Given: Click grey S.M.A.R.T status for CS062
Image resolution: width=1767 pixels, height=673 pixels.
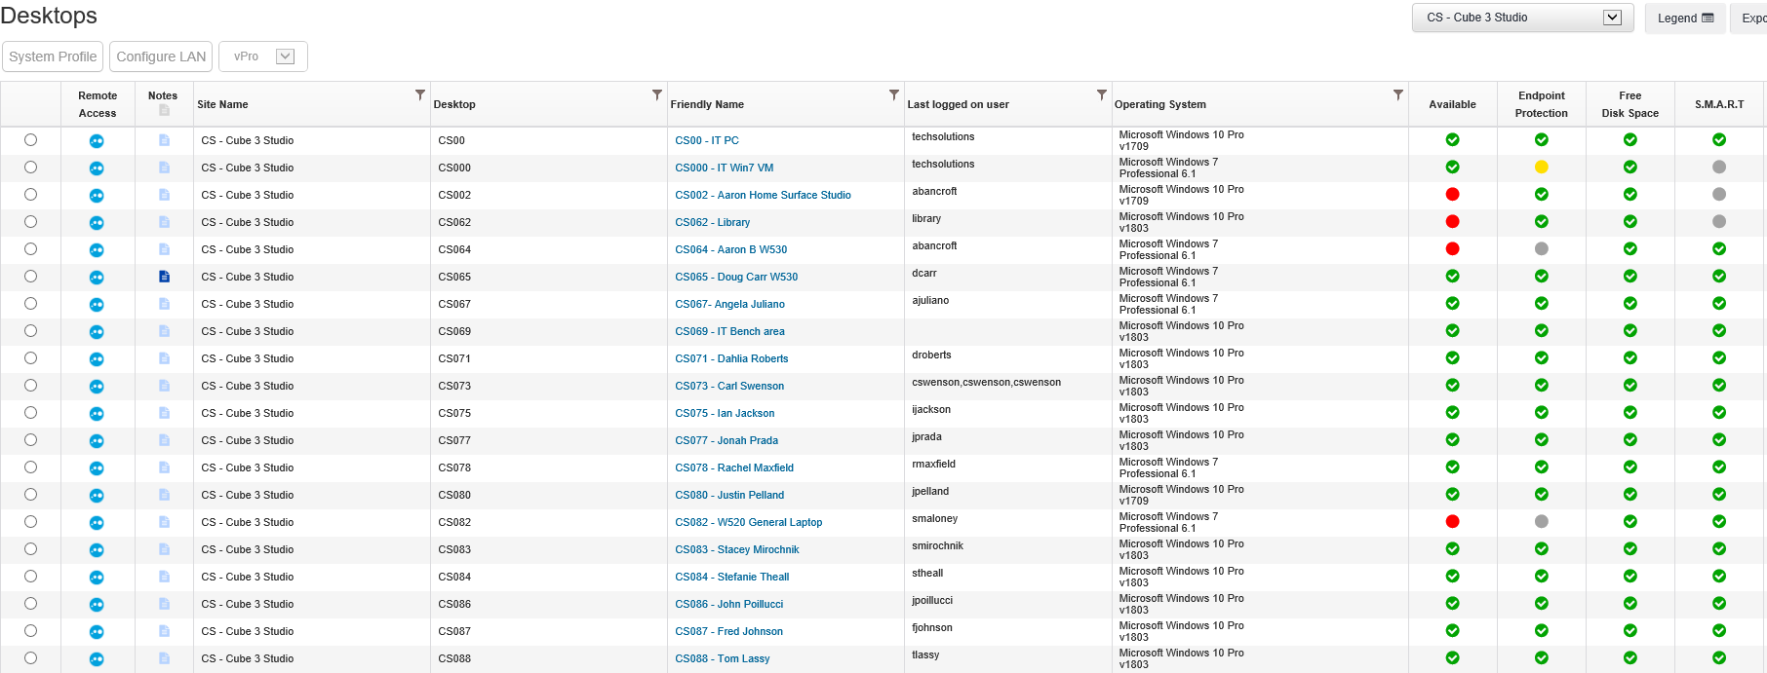Looking at the screenshot, I should (1718, 221).
